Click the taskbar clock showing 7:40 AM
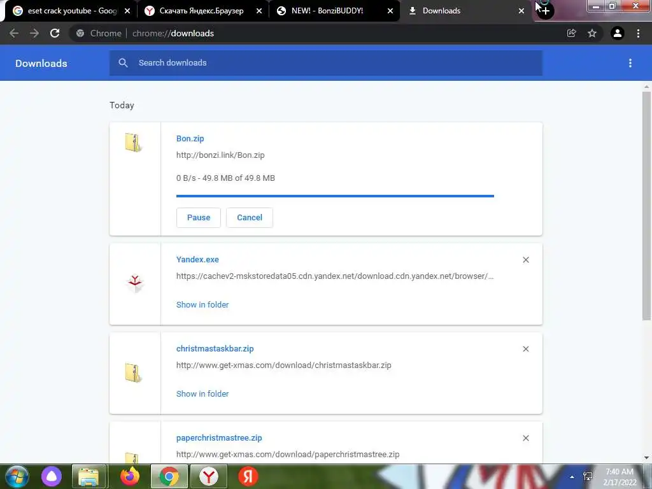The image size is (652, 489). pos(620,476)
